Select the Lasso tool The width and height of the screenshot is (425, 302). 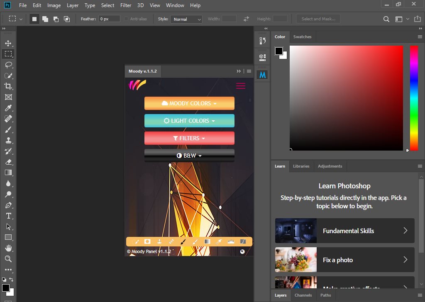click(9, 65)
